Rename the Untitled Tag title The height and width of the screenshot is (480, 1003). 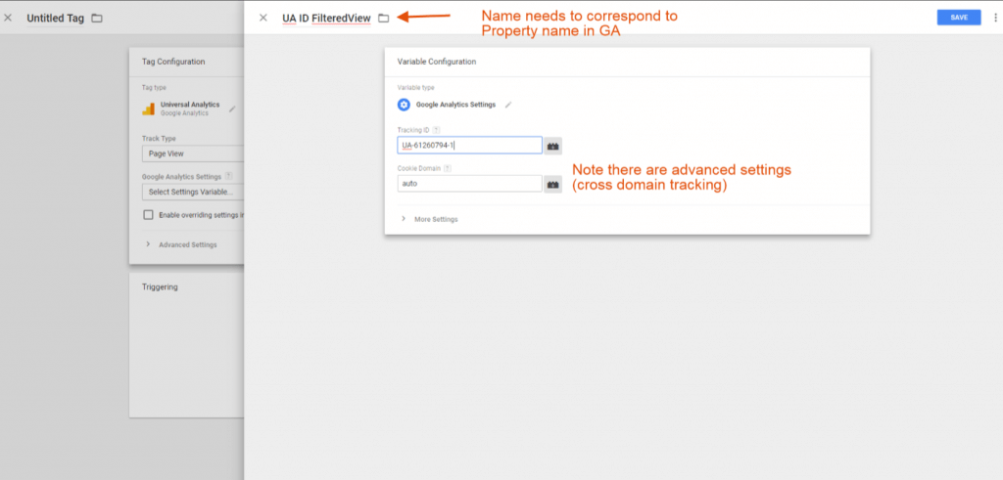(x=55, y=19)
